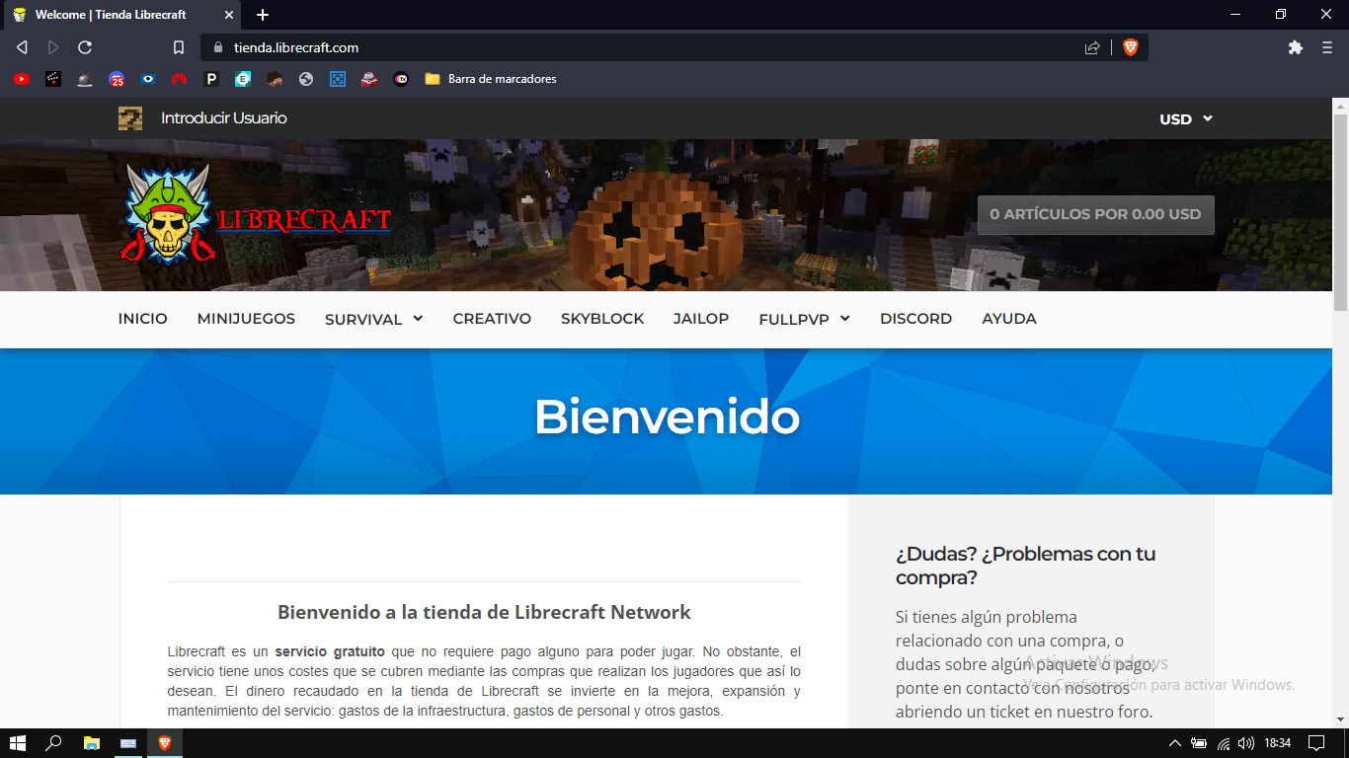The image size is (1349, 758).
Task: Open the teal E bookmark icon
Action: point(243,79)
